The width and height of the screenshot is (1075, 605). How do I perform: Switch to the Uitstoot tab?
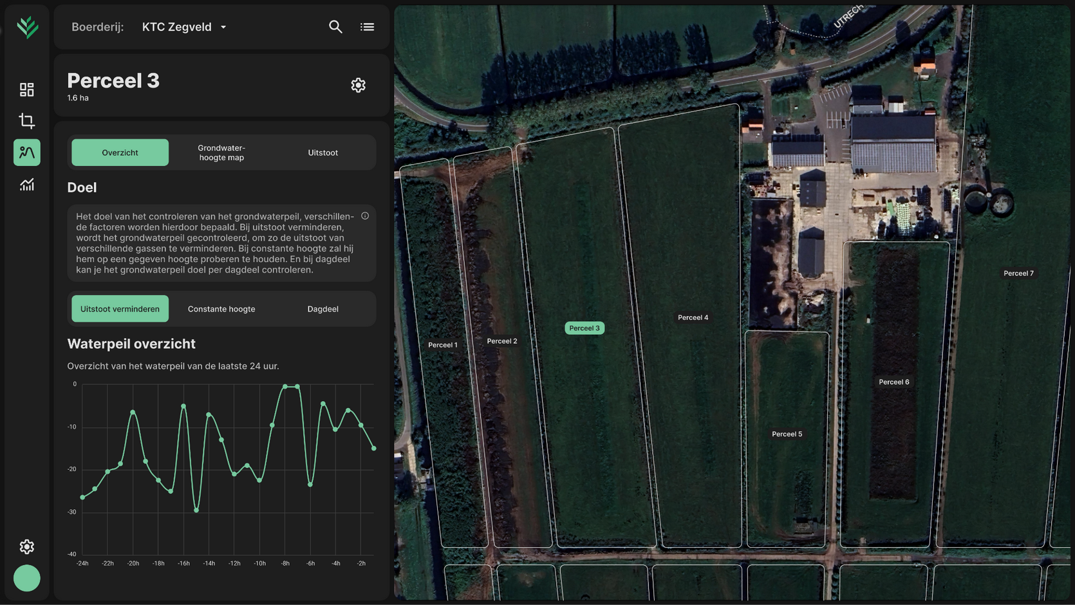[x=322, y=153]
